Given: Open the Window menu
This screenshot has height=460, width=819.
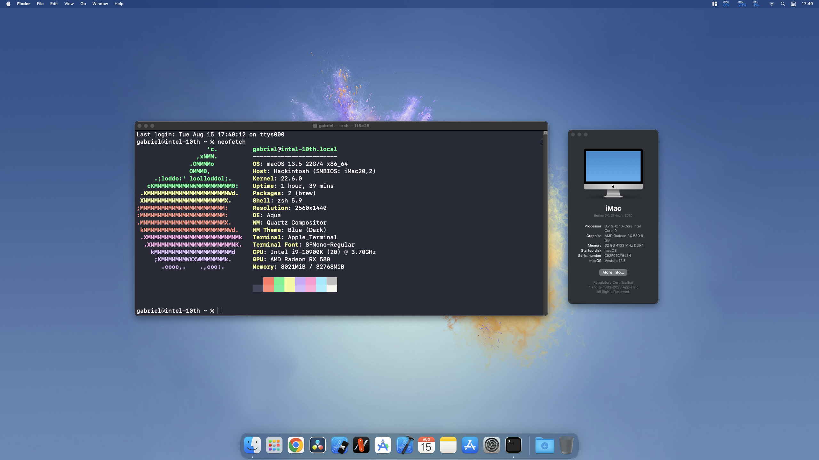Looking at the screenshot, I should point(100,4).
